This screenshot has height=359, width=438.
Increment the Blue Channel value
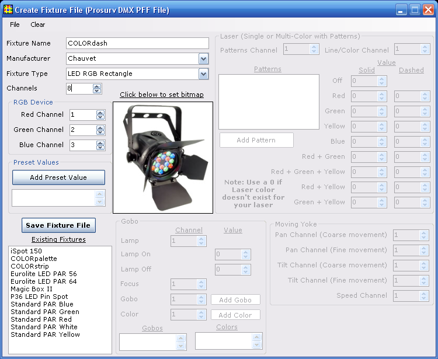click(100, 142)
